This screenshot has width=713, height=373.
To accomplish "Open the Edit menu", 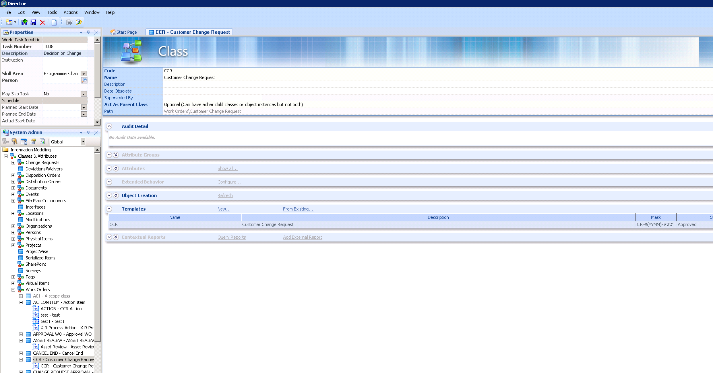I will 21,12.
